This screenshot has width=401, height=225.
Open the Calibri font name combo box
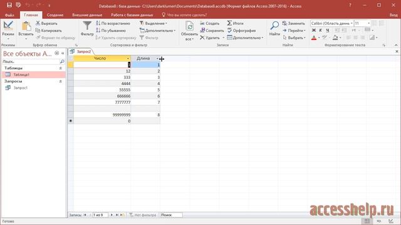pyautogui.click(x=331, y=23)
